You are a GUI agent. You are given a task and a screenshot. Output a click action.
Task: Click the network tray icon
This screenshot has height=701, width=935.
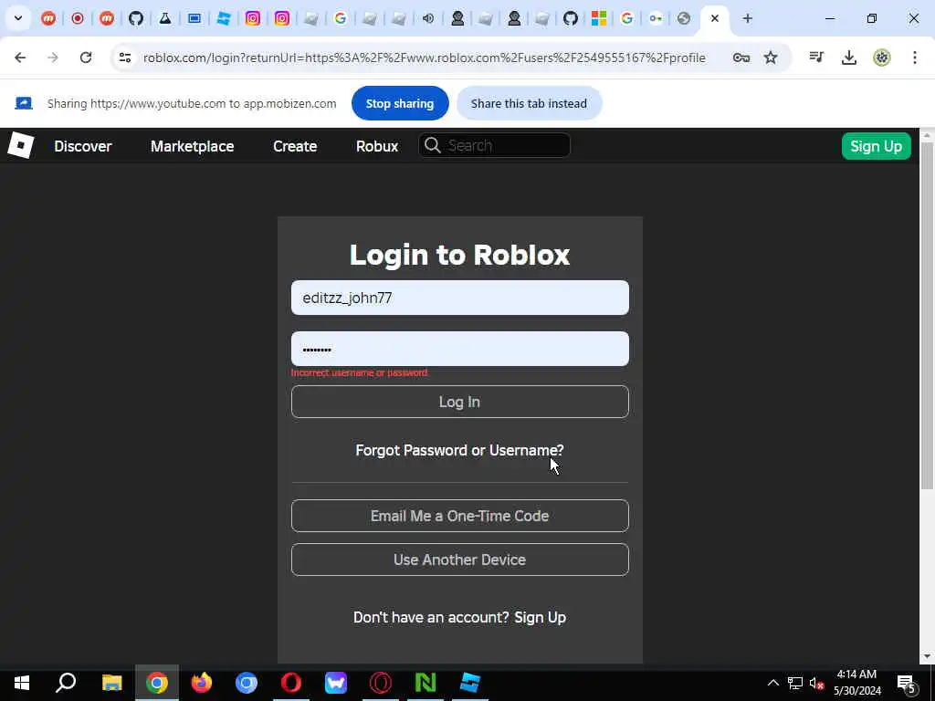(795, 683)
